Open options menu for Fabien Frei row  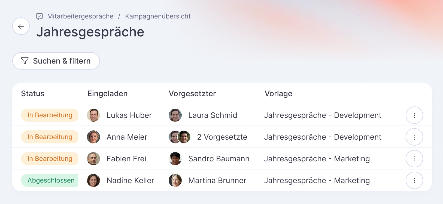coord(414,159)
